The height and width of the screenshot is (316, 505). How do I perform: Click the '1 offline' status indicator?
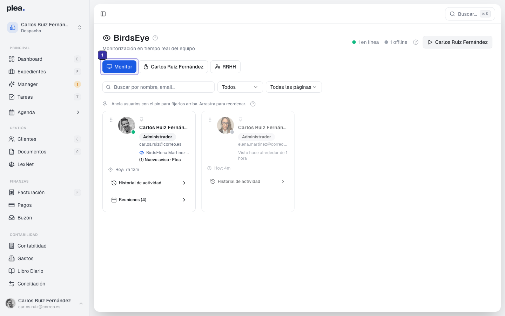tap(396, 42)
